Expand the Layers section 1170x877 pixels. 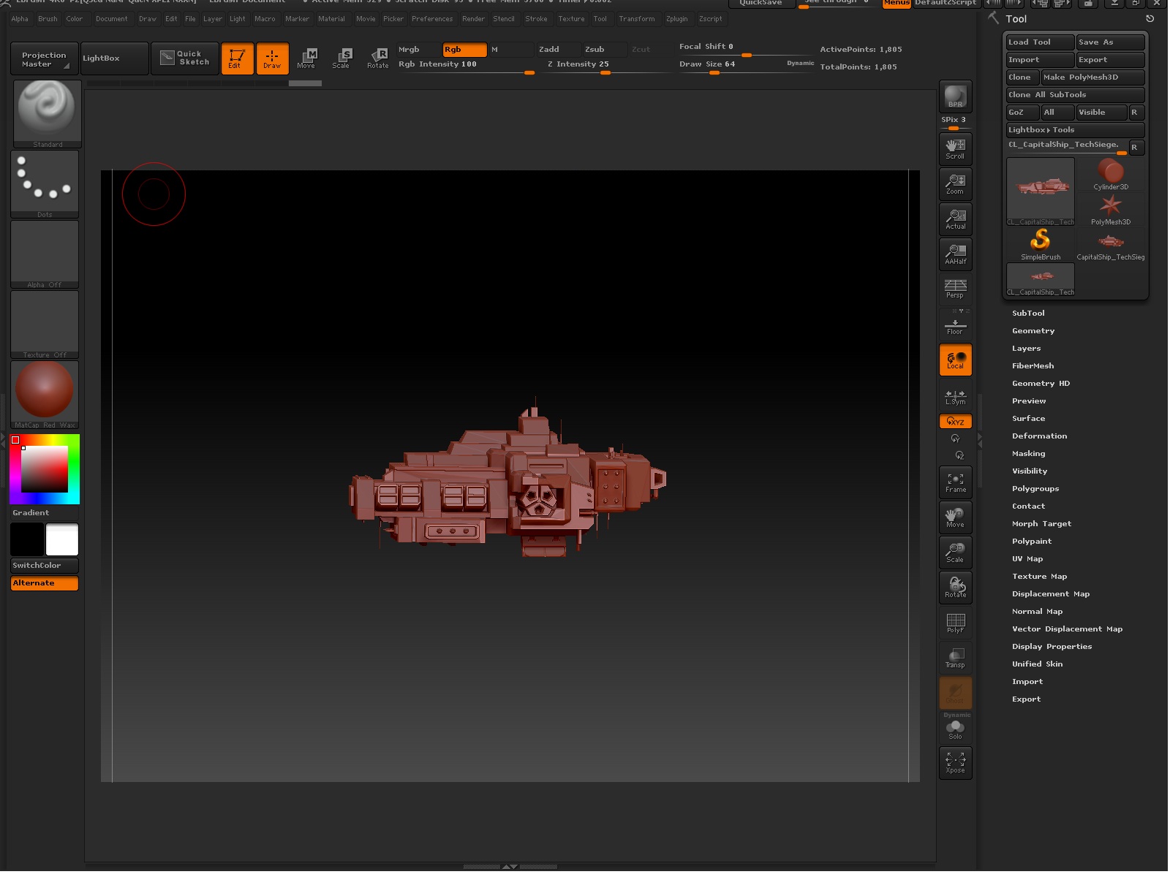tap(1026, 348)
